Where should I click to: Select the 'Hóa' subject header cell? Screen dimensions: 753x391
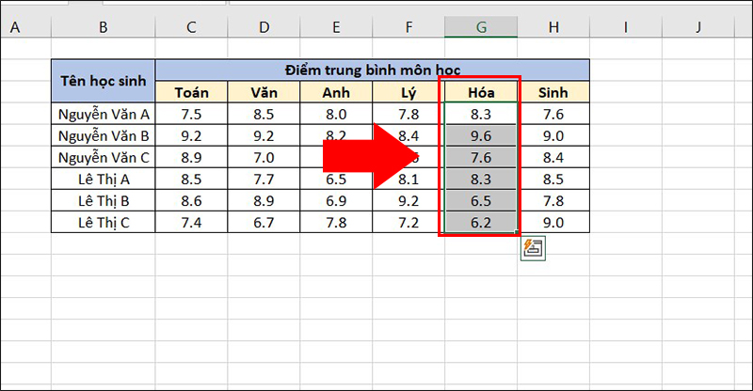click(x=481, y=91)
